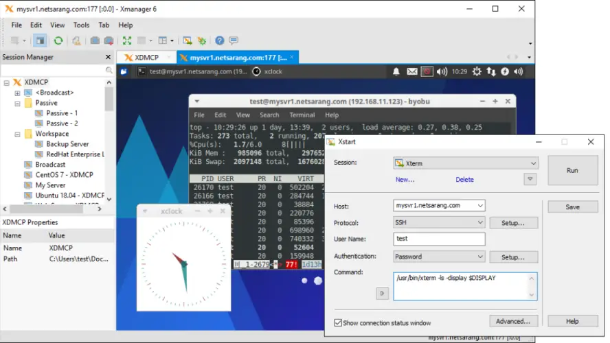
Task: Open the Tab menu in Xmanager
Action: [104, 25]
